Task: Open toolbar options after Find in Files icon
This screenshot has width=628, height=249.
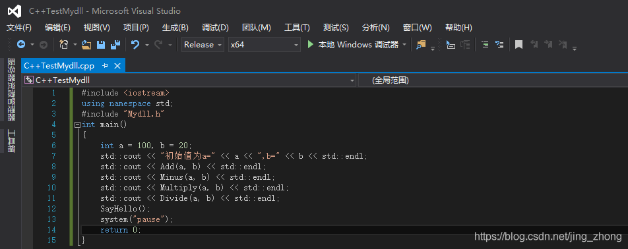Action: click(433, 48)
